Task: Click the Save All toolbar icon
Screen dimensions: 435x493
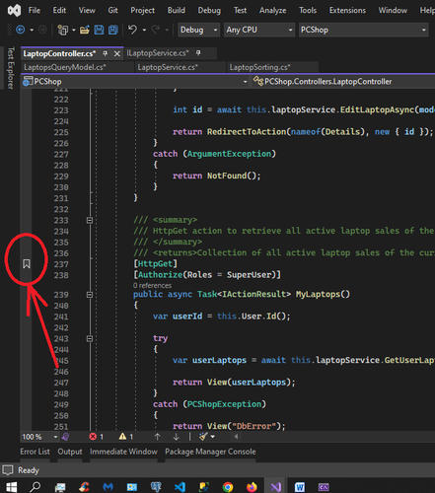Action: 113,30
